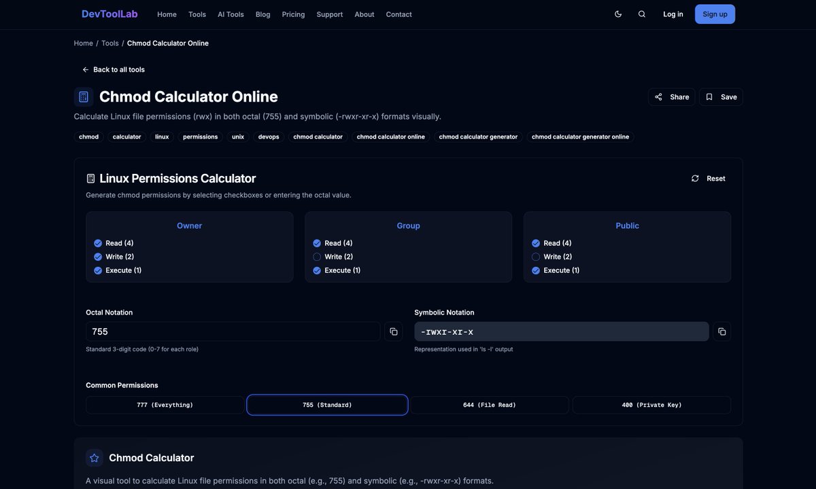816x489 pixels.
Task: Enable Group Write (2) permission
Action: tap(317, 257)
